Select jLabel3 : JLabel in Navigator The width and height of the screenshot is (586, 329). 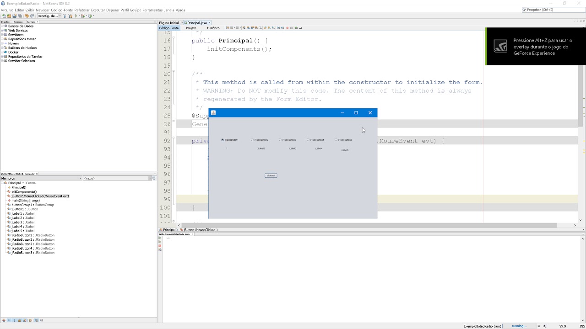23,223
